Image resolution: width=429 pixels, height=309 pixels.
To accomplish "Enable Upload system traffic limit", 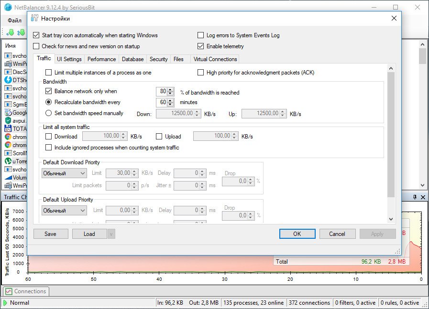I will tap(159, 136).
